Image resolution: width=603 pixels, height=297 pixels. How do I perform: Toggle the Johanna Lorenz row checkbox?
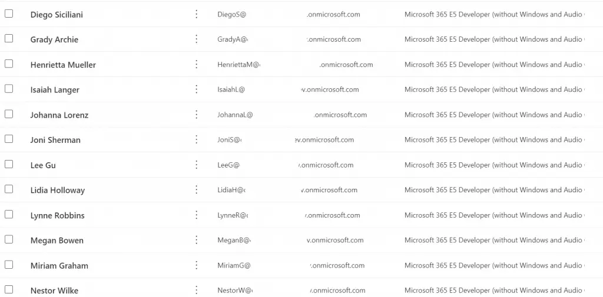tap(9, 114)
